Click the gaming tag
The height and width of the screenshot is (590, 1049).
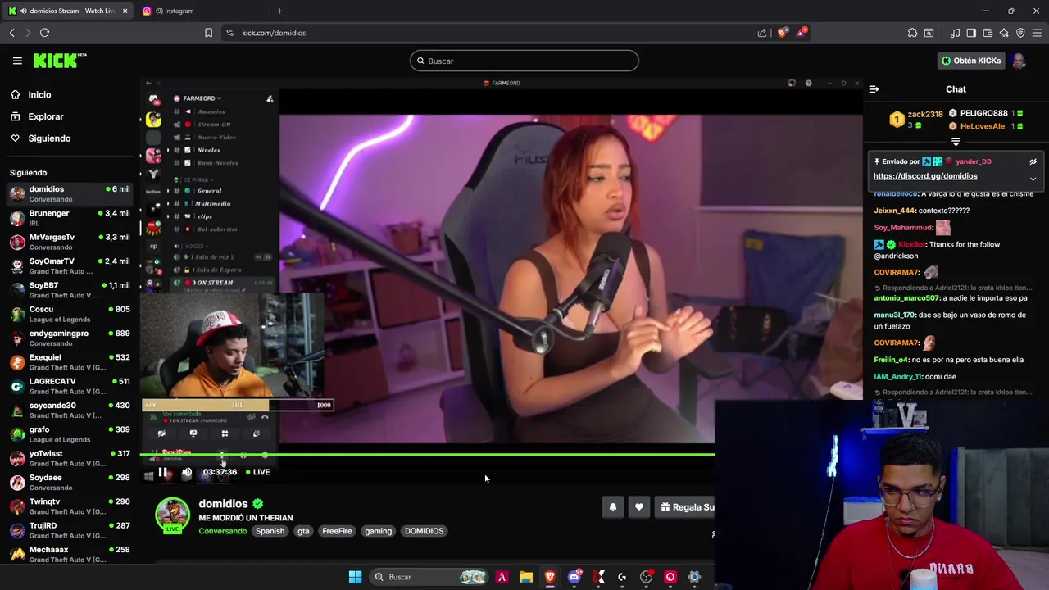(x=378, y=531)
